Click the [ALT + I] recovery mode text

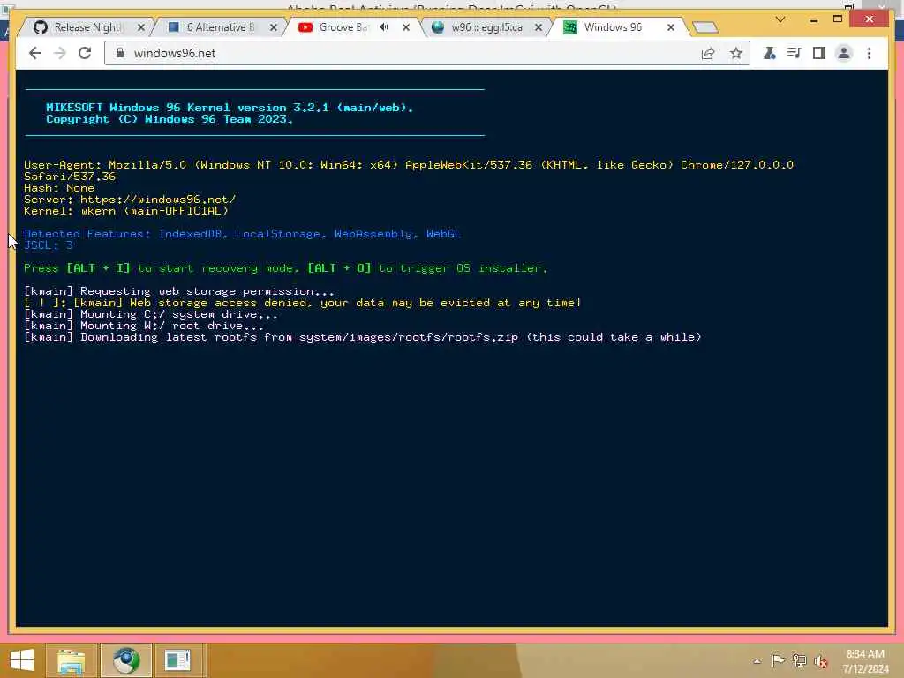pyautogui.click(x=98, y=268)
